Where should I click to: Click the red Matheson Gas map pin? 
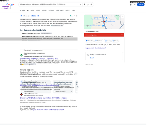(x=104, y=22)
